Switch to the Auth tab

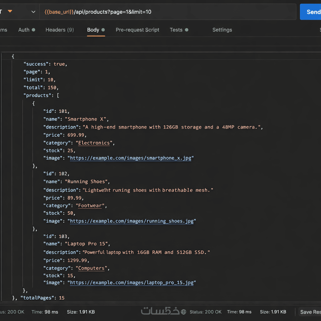tap(24, 30)
